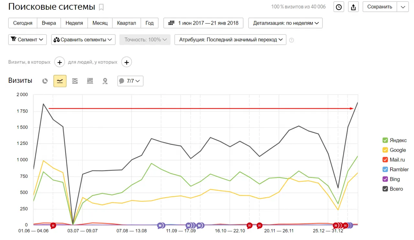Select the Квартал period tab
The width and height of the screenshot is (414, 240).
pyautogui.click(x=126, y=23)
